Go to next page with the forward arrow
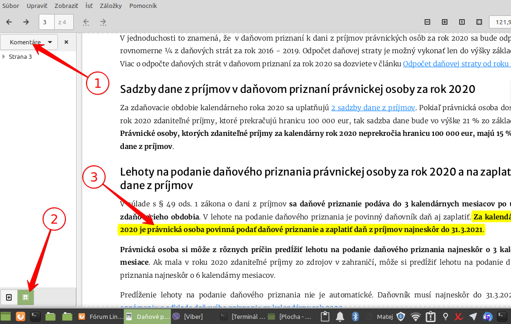This screenshot has width=511, height=324. tap(26, 22)
